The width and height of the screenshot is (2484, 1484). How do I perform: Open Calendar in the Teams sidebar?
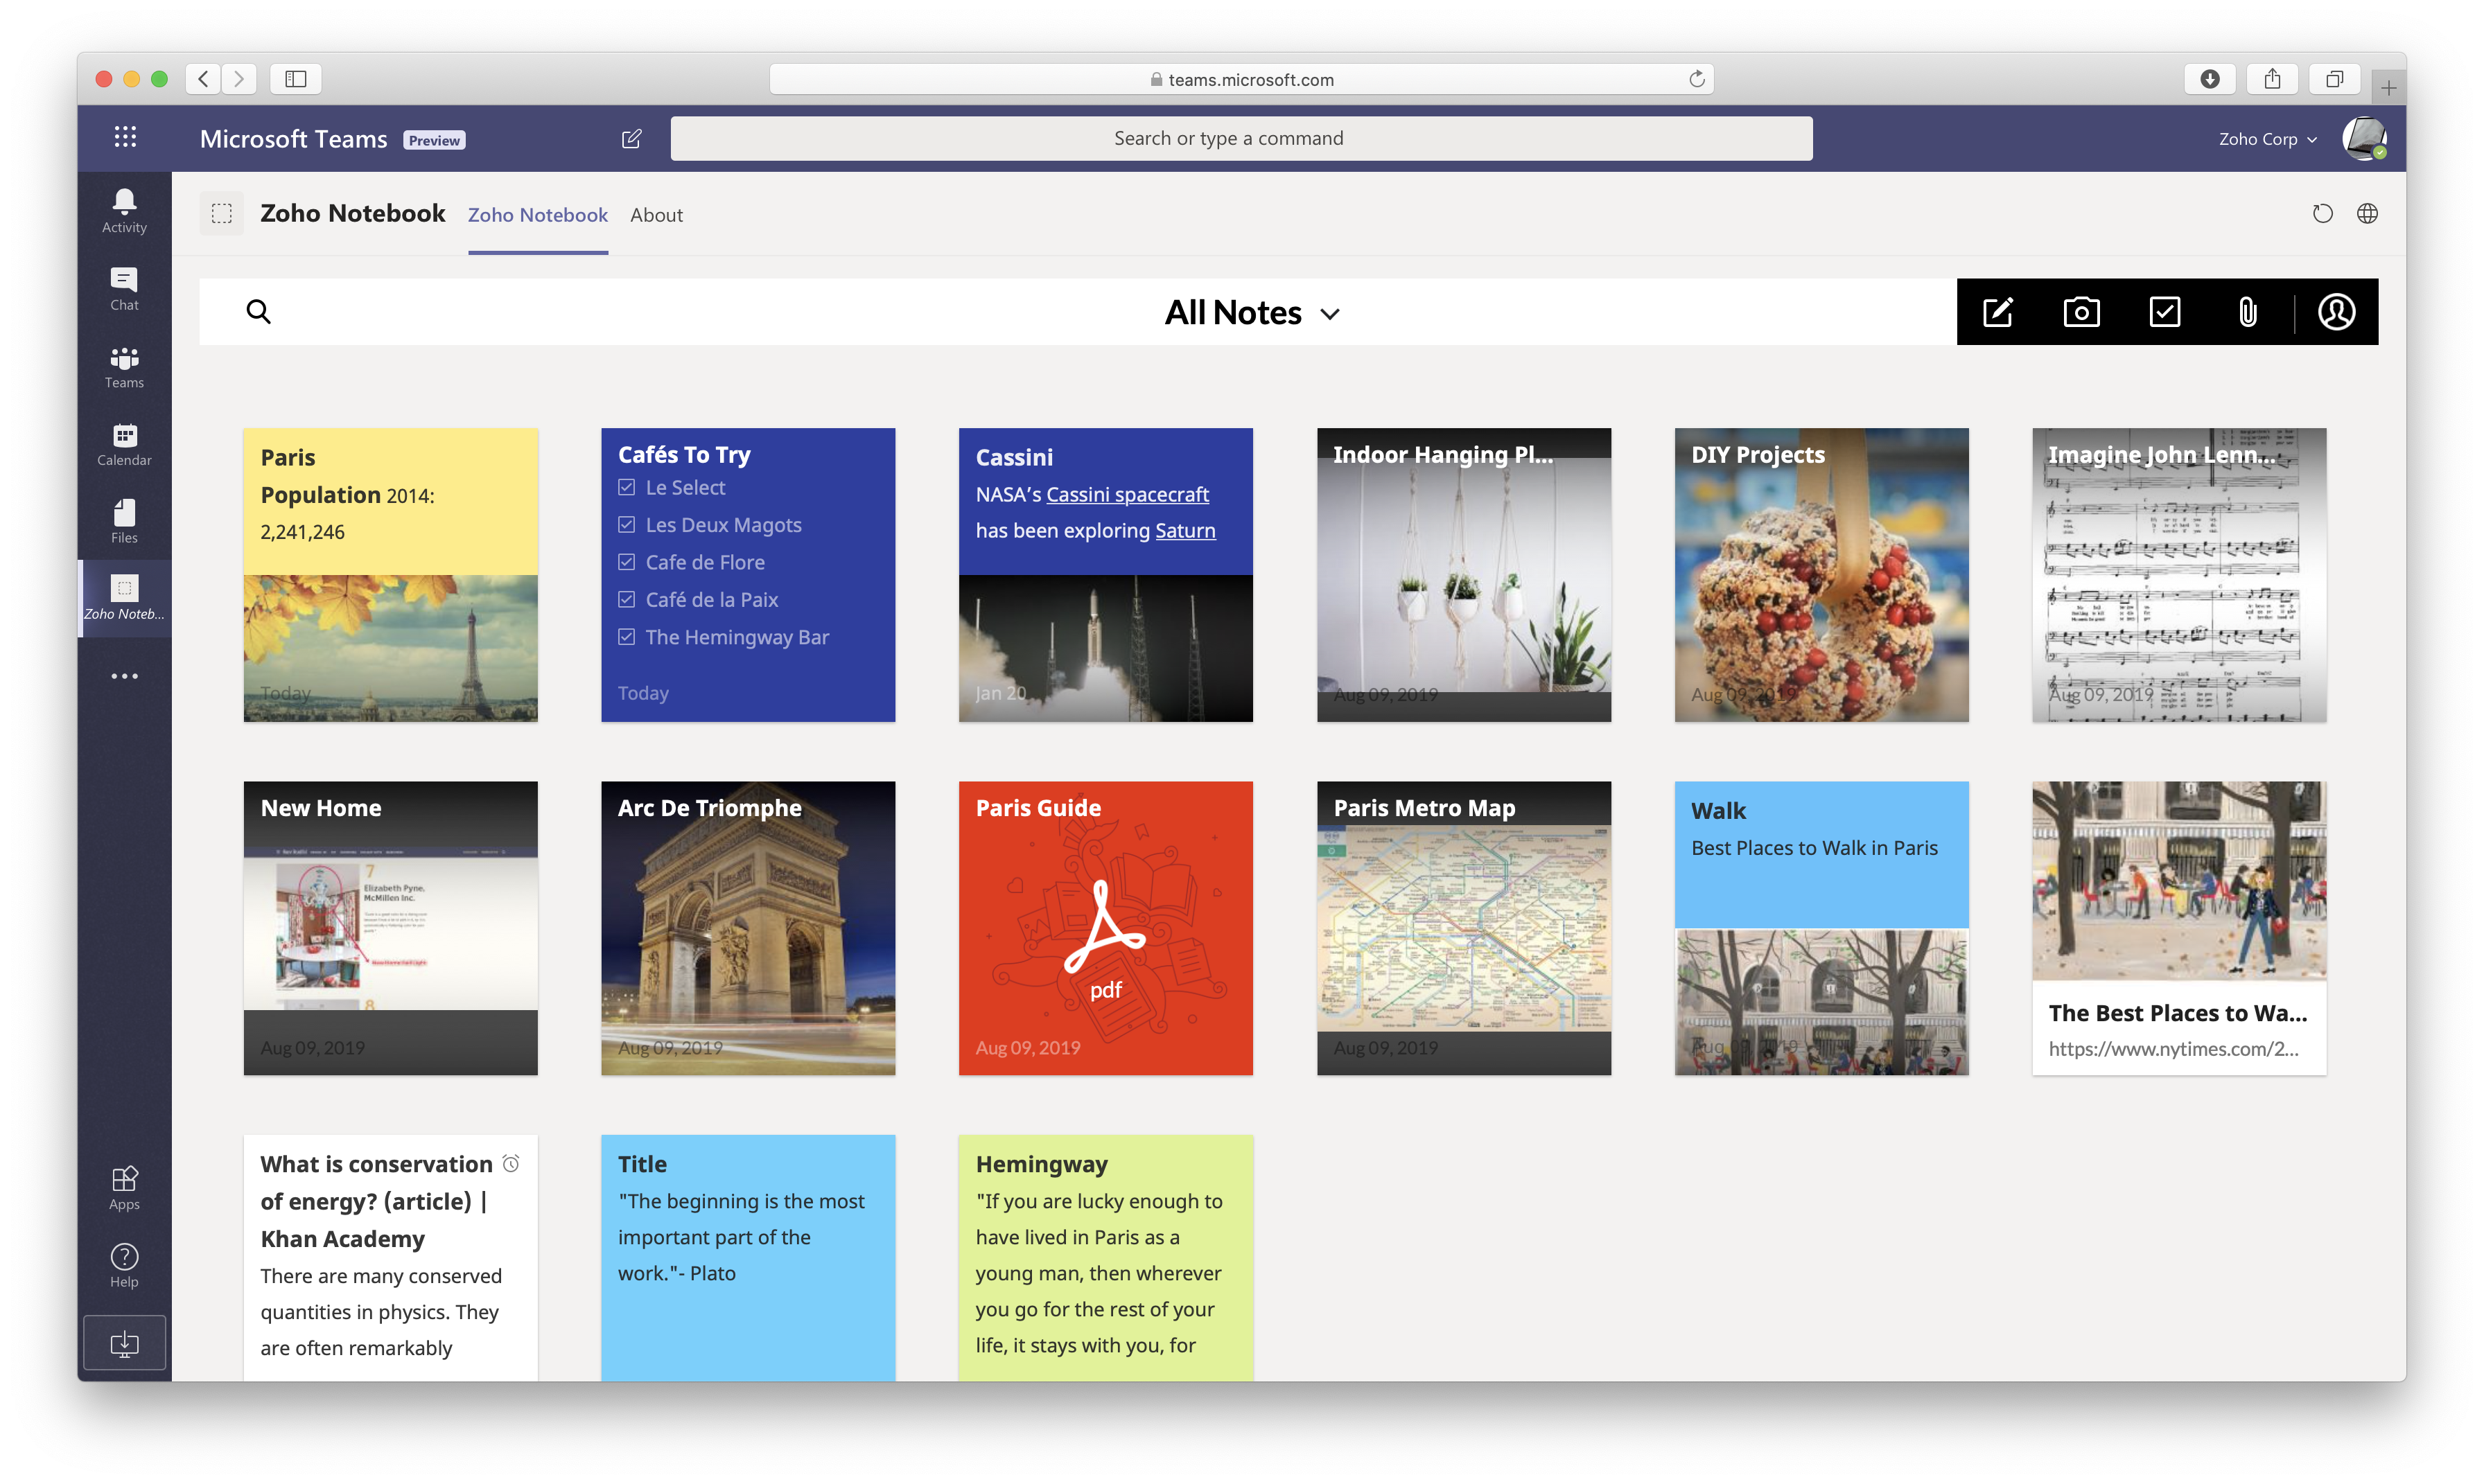click(124, 444)
